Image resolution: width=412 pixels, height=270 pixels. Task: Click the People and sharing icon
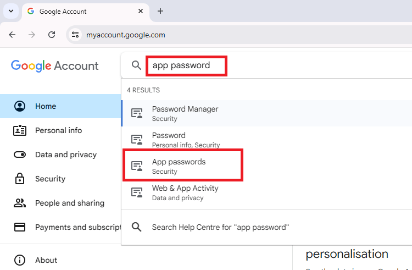pos(20,203)
